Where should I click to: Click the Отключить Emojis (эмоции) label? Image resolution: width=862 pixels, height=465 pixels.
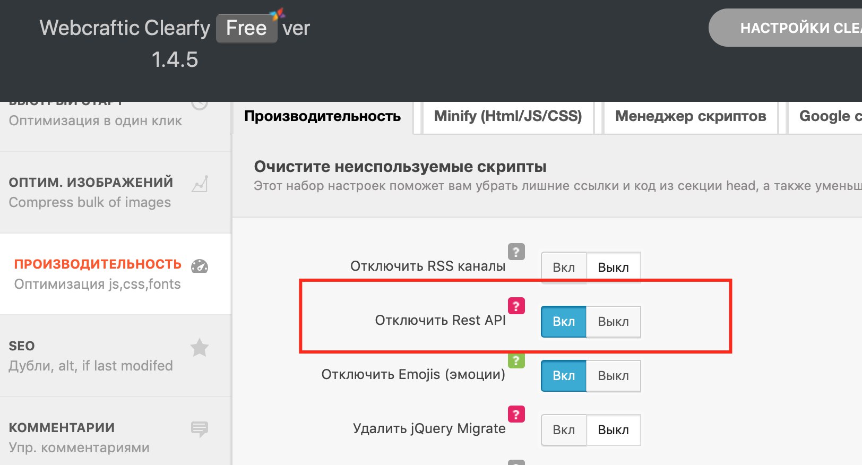tap(413, 374)
